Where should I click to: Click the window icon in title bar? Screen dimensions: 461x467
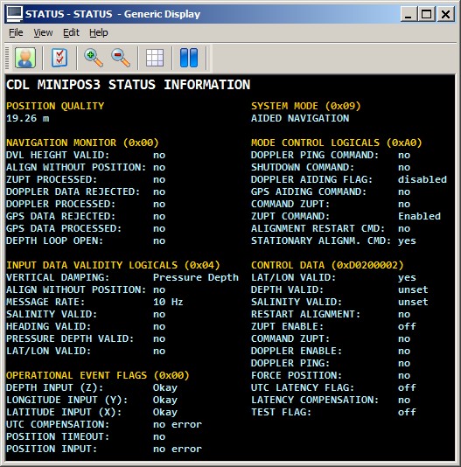(14, 14)
